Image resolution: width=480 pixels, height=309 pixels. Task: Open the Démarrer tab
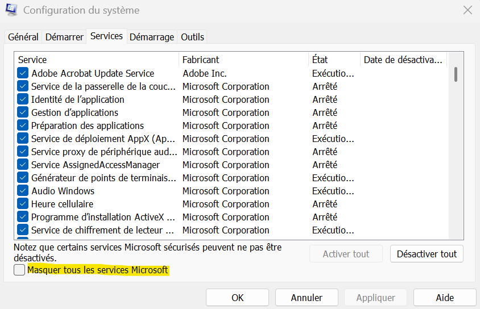coord(64,37)
